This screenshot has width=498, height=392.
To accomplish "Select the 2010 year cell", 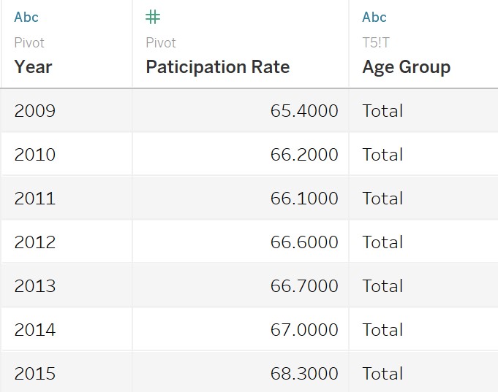I will pyautogui.click(x=34, y=155).
